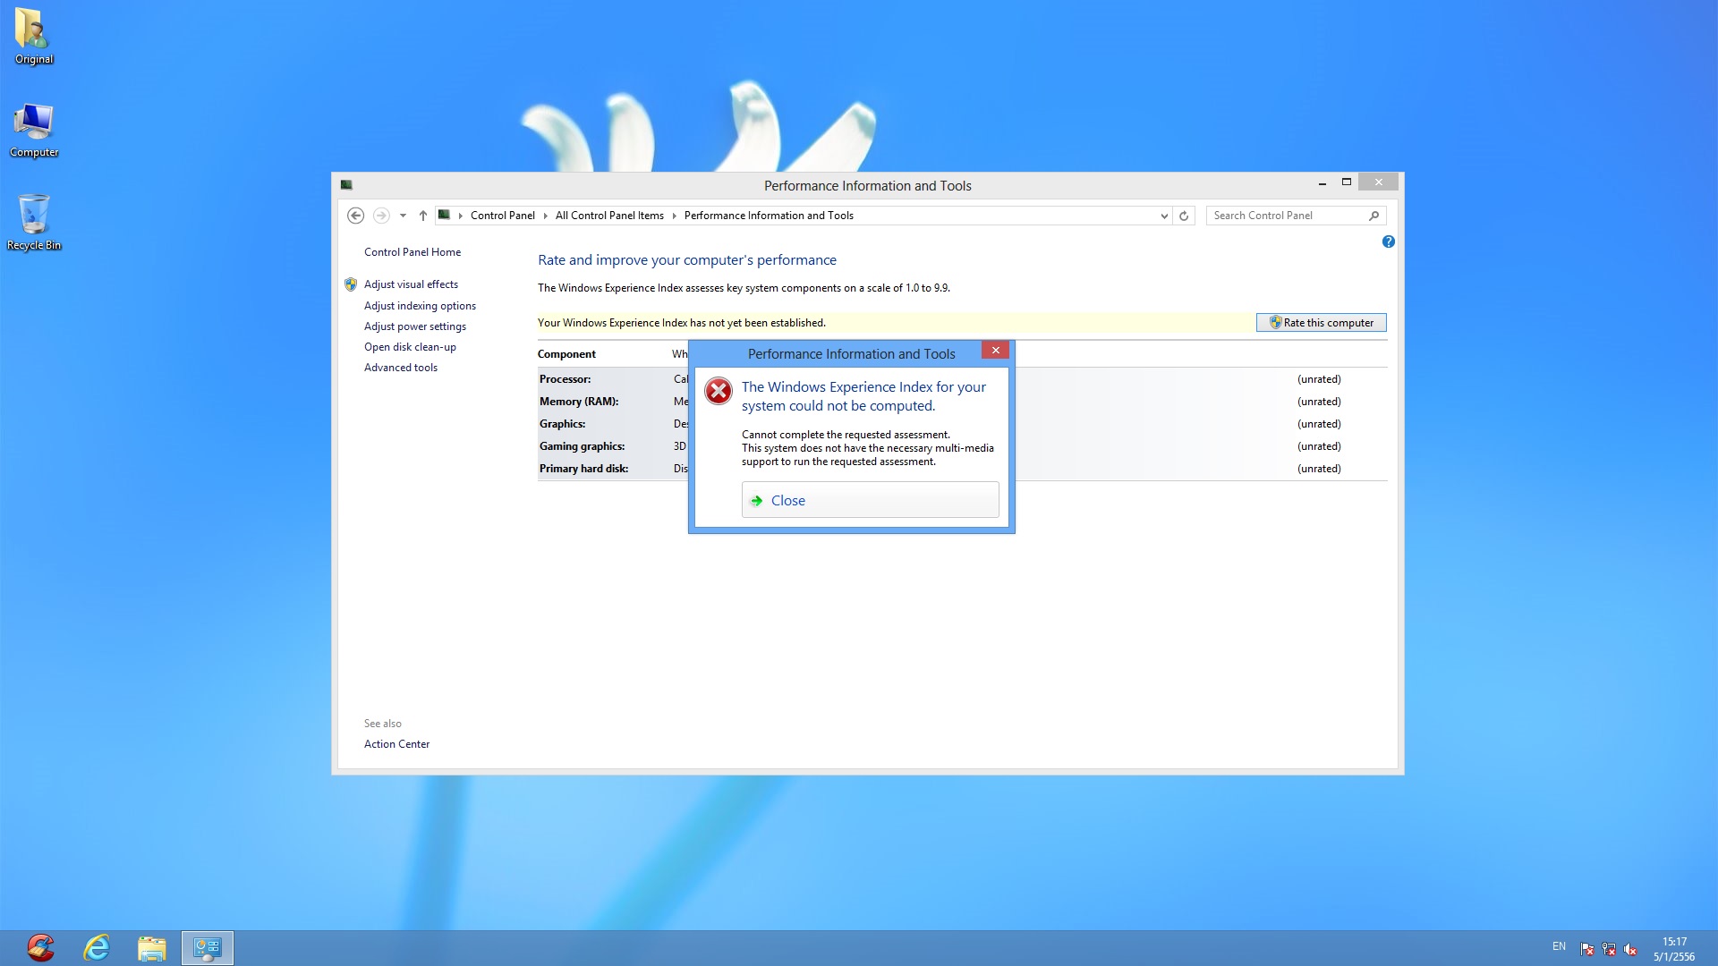Click Close in the error dialog
This screenshot has height=966, width=1718.
[870, 500]
